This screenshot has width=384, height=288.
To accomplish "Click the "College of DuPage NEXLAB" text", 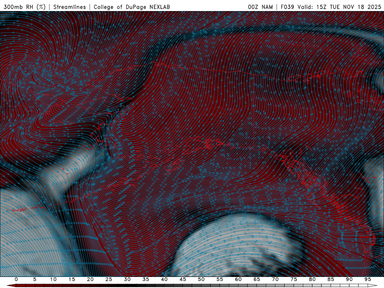I will pyautogui.click(x=132, y=7).
